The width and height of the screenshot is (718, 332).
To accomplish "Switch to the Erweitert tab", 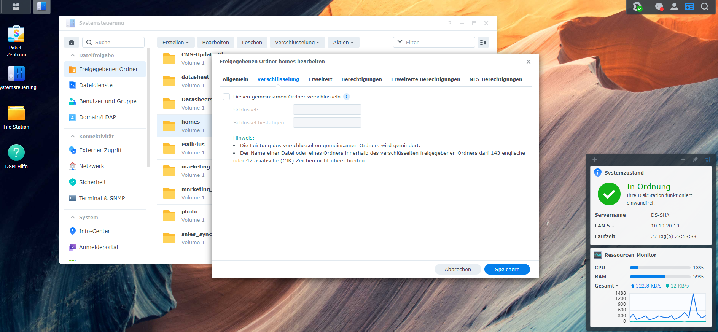I will pos(320,79).
